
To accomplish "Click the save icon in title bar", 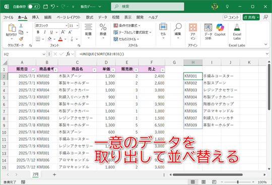I will point(45,7).
